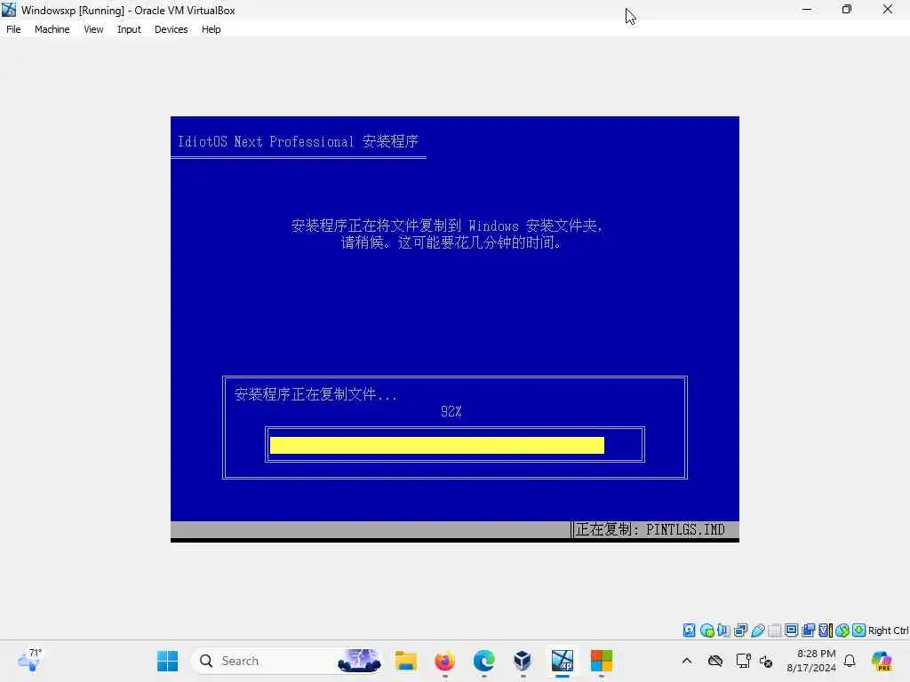910x682 pixels.
Task: Open File Explorer from the taskbar
Action: (405, 661)
